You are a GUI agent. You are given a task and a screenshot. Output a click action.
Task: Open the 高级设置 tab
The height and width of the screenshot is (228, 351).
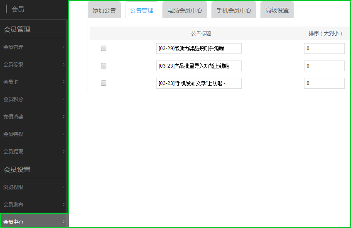click(x=277, y=10)
